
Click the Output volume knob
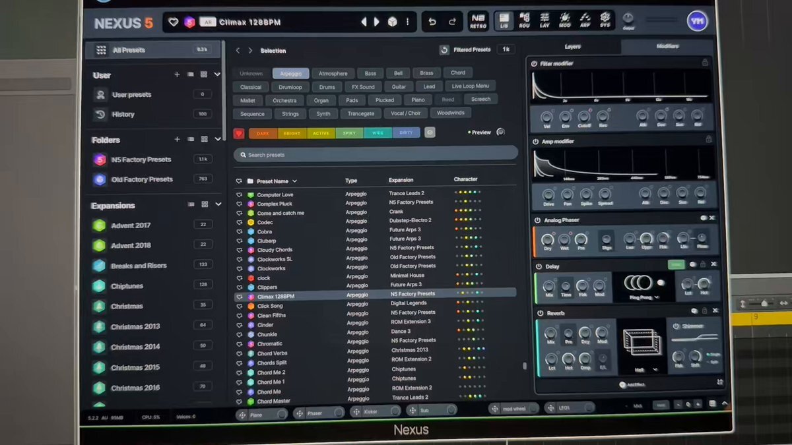(x=628, y=18)
